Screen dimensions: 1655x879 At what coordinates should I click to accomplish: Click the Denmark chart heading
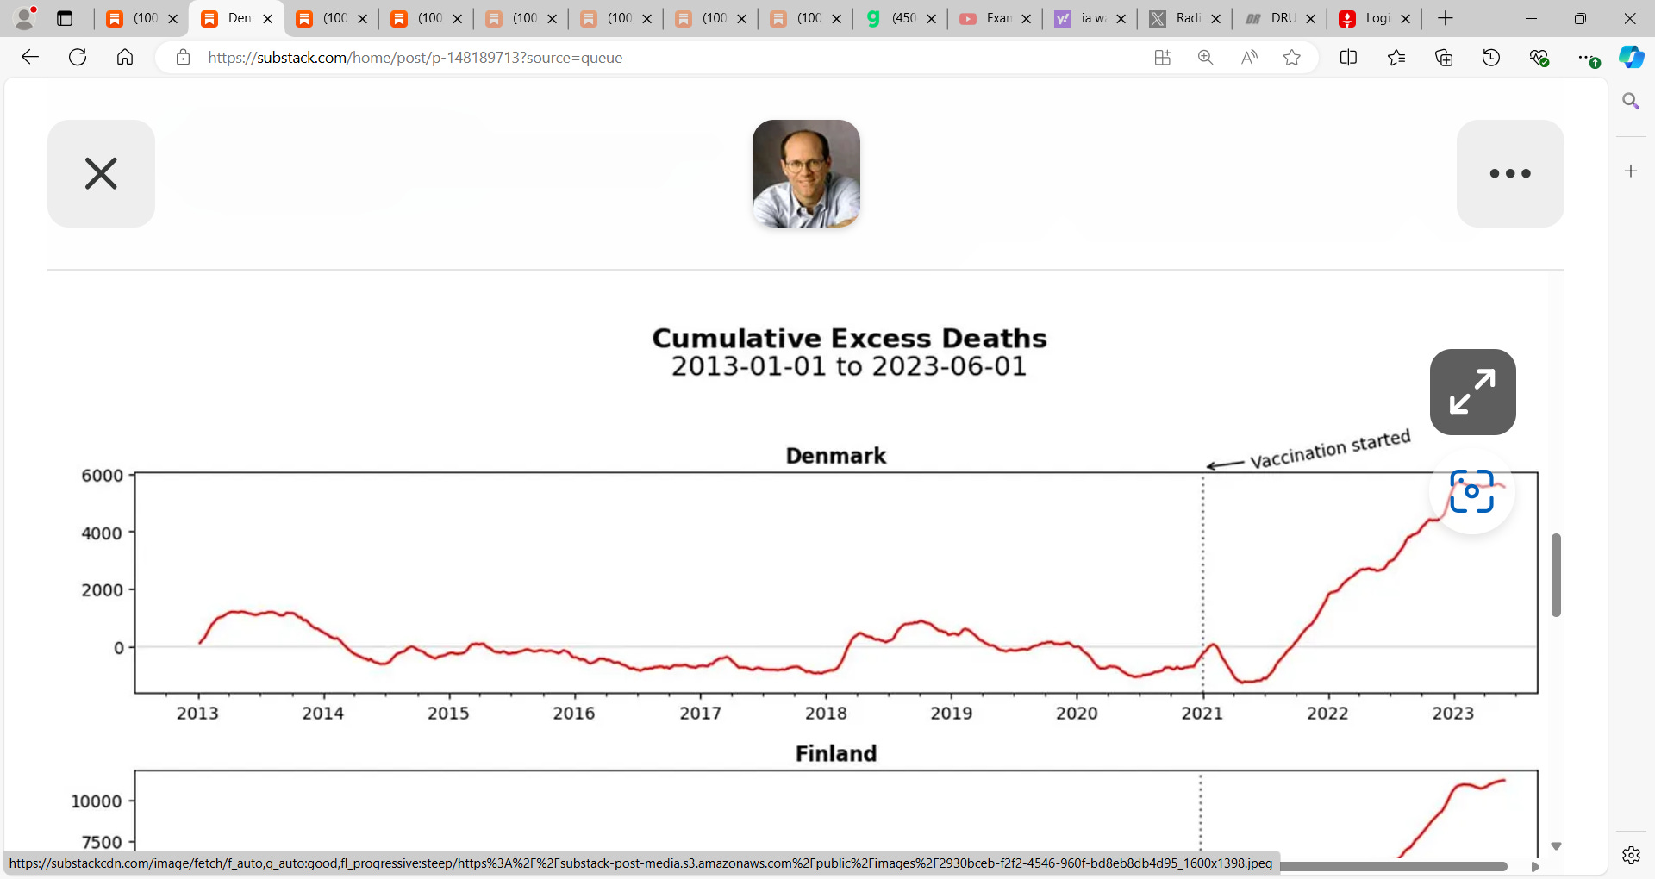(x=835, y=456)
